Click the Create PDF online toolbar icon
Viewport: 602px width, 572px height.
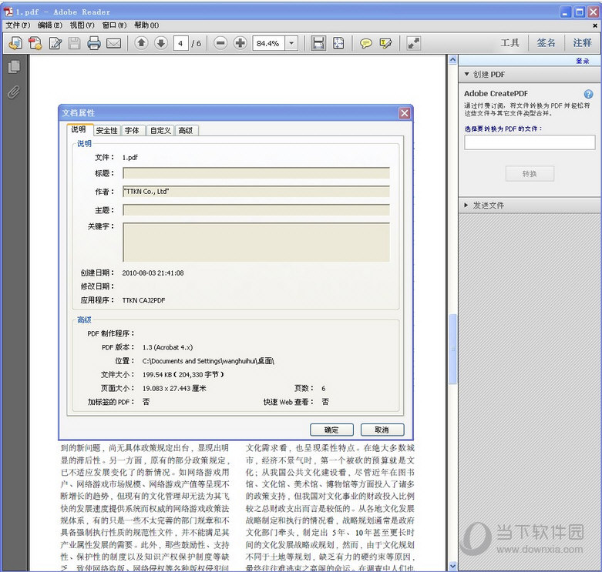15,43
